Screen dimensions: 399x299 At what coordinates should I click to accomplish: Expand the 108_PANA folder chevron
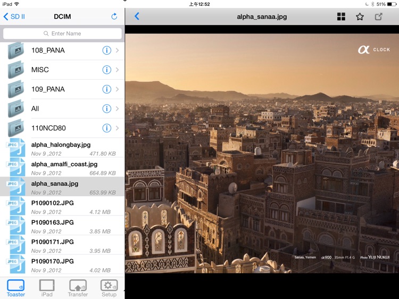(118, 50)
